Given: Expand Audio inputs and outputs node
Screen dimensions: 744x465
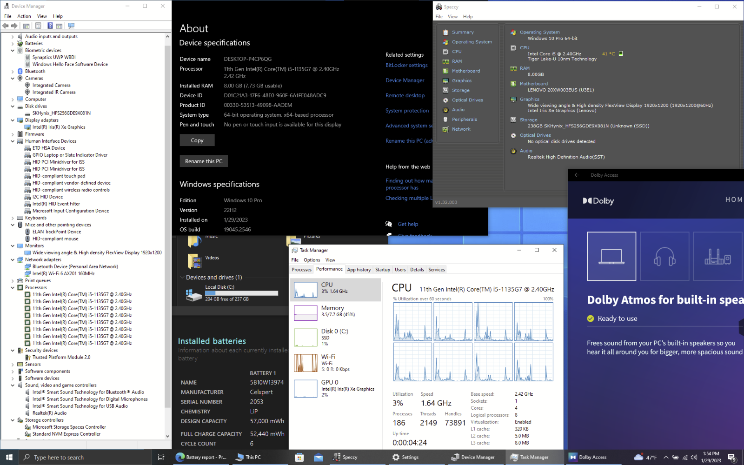Looking at the screenshot, I should [13, 36].
